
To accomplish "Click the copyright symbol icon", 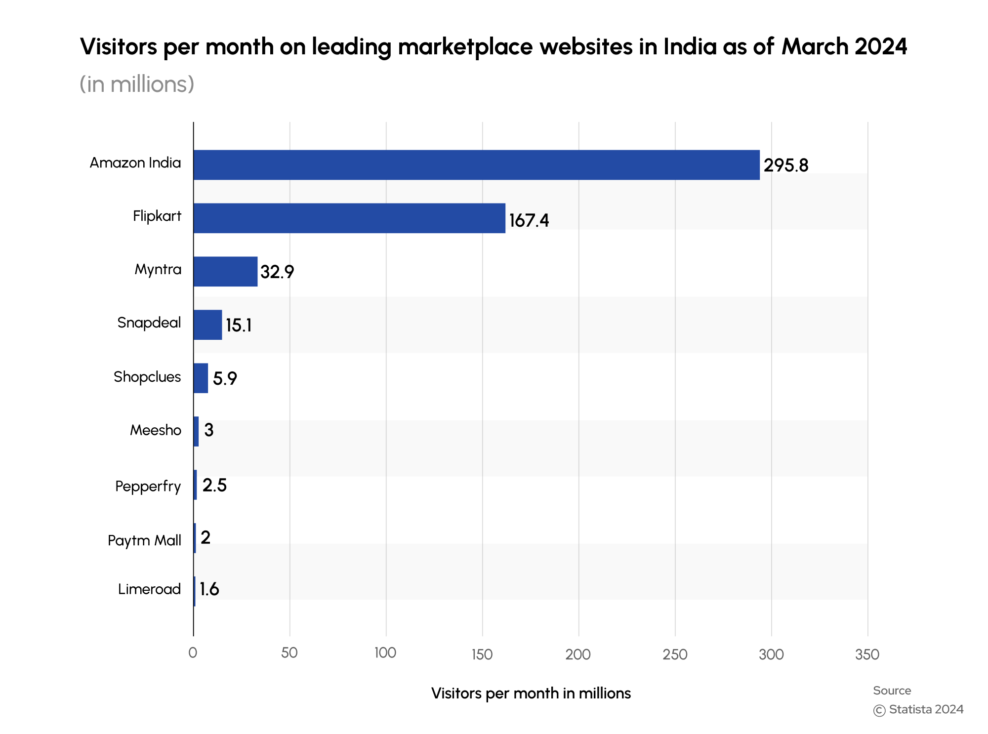I will (879, 710).
